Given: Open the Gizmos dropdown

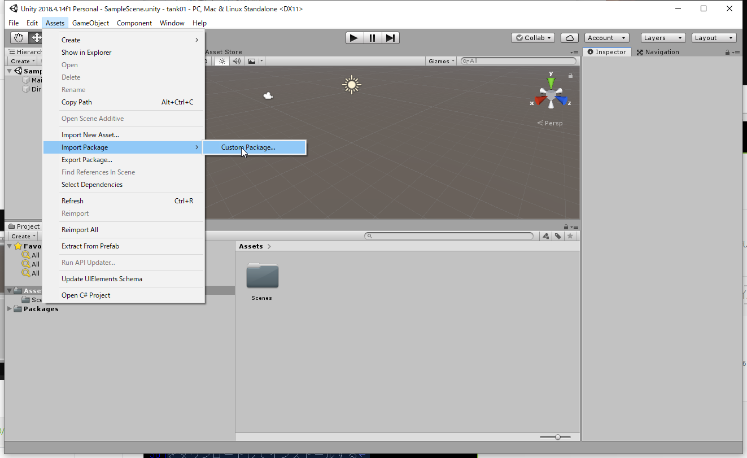Looking at the screenshot, I should (441, 61).
